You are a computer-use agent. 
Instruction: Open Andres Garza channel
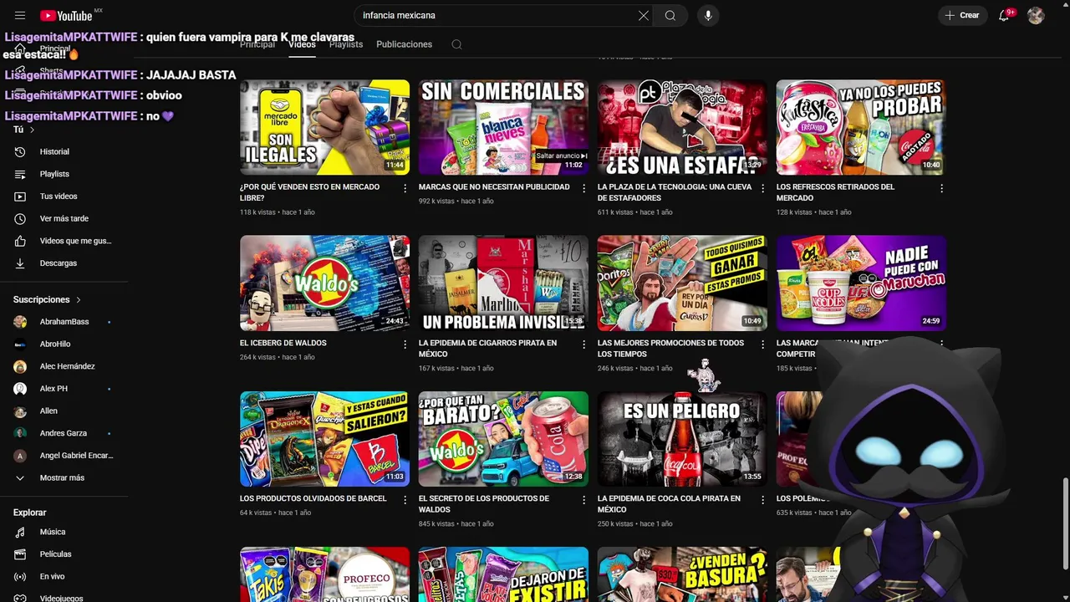64,433
